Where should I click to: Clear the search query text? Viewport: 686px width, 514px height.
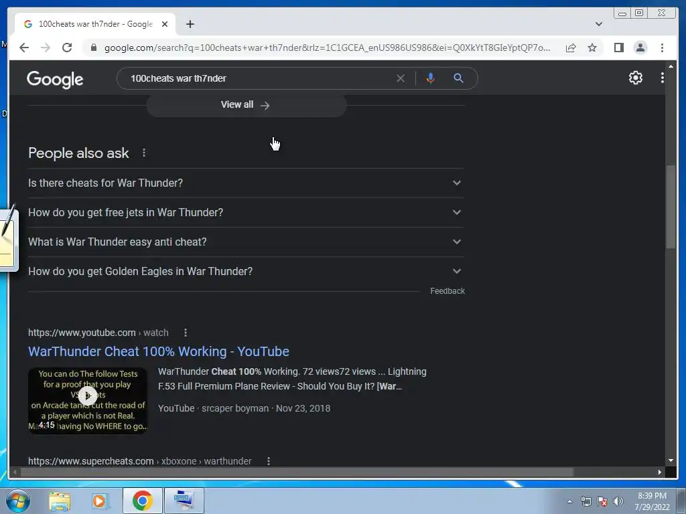(401, 78)
